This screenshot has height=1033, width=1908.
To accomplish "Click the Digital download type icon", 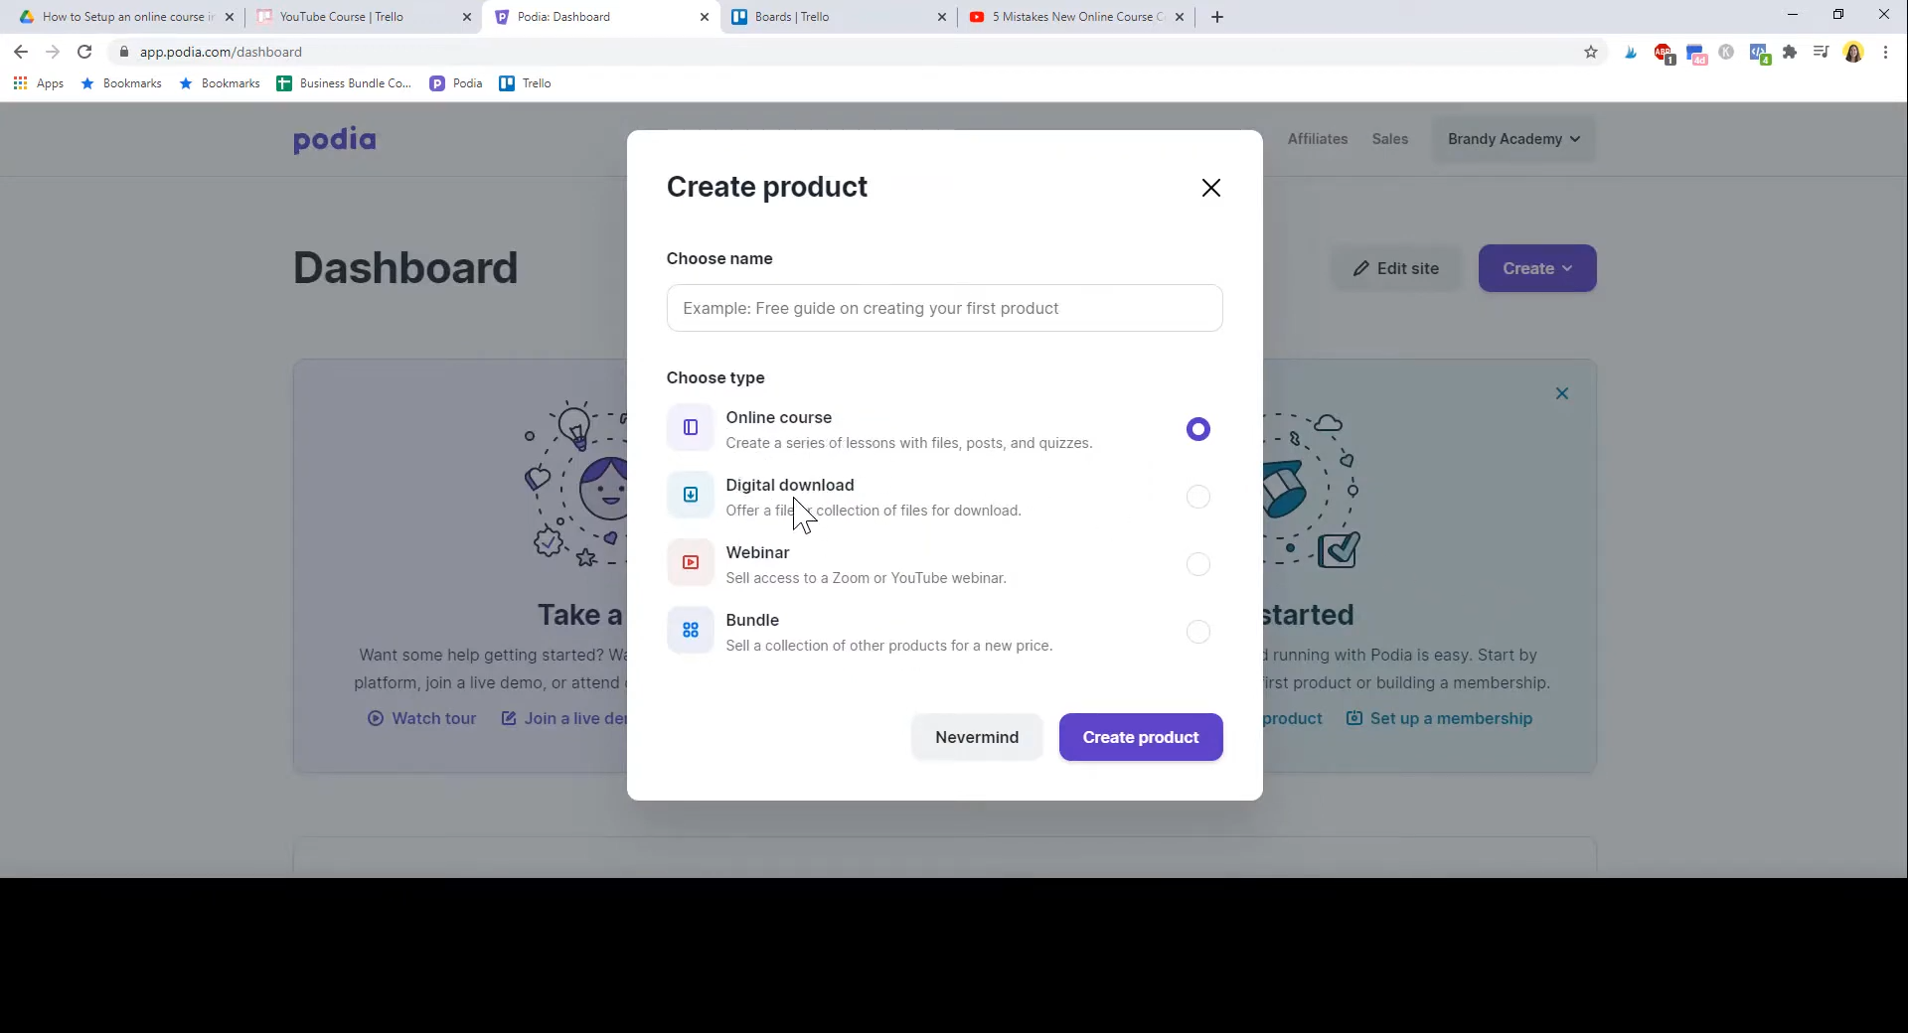I will 691,496.
